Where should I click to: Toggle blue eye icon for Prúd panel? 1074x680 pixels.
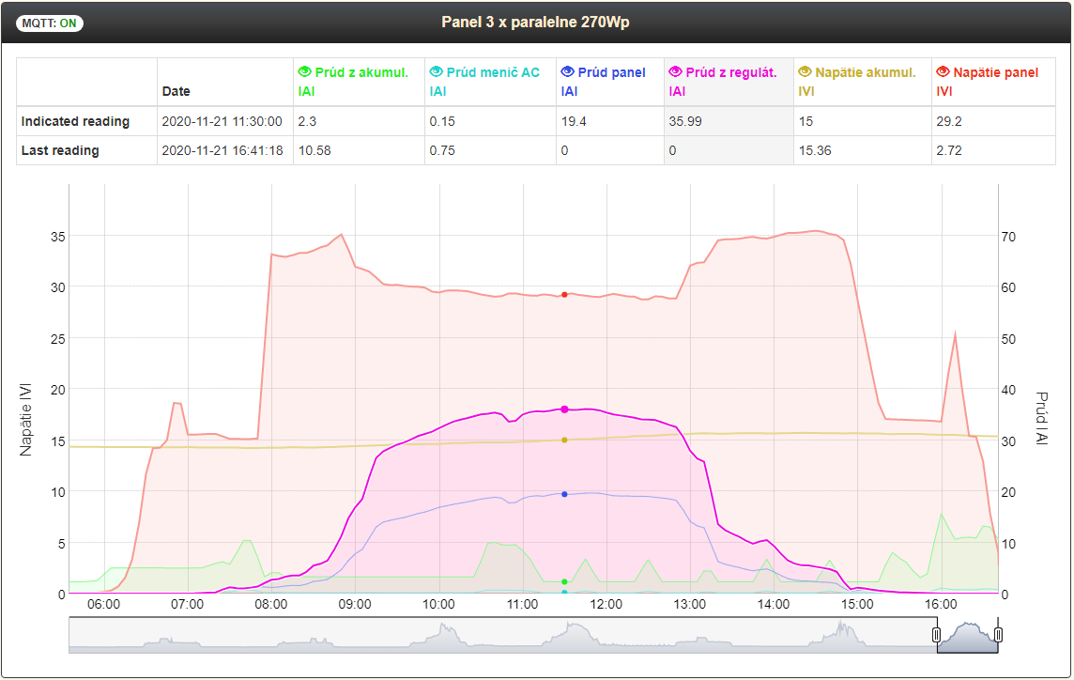(x=568, y=72)
